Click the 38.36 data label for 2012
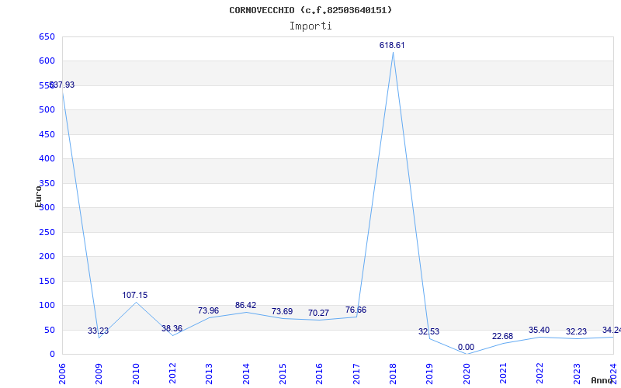This screenshot has height=388, width=621. 172,328
